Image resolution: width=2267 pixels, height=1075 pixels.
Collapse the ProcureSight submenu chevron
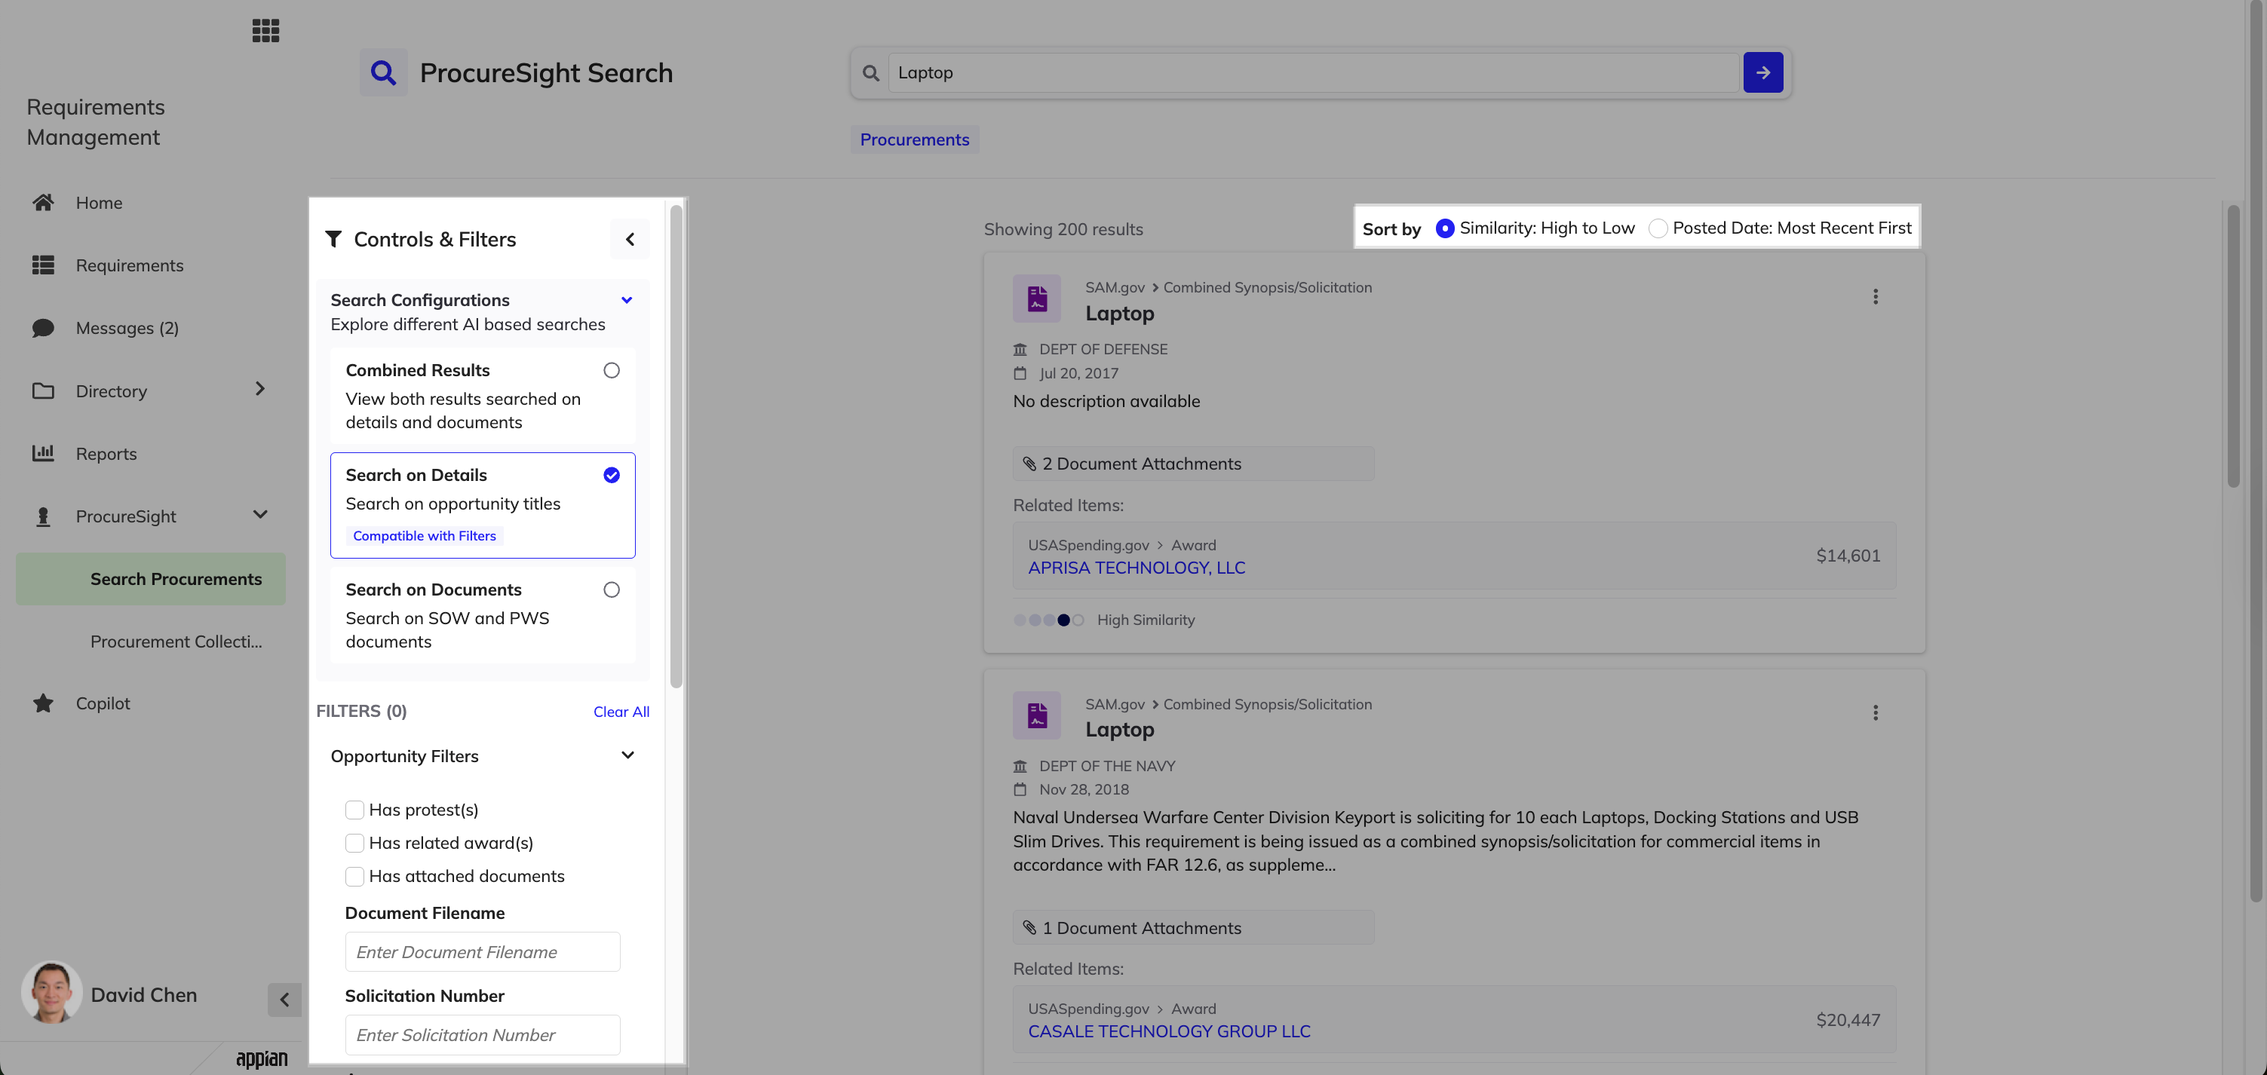point(259,515)
